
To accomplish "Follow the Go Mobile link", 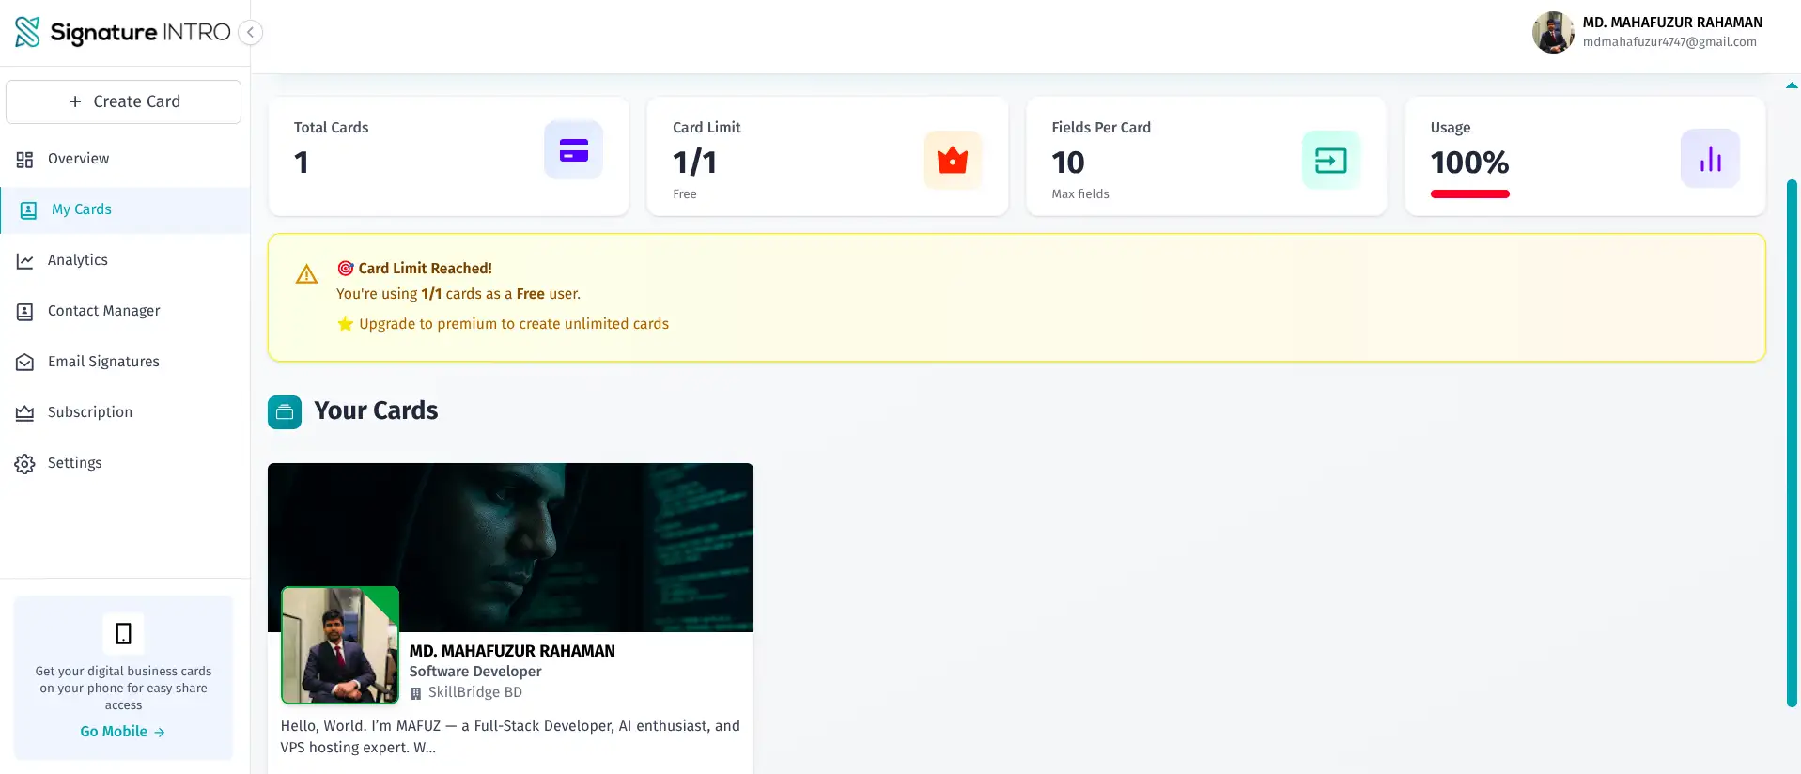I will [x=123, y=732].
